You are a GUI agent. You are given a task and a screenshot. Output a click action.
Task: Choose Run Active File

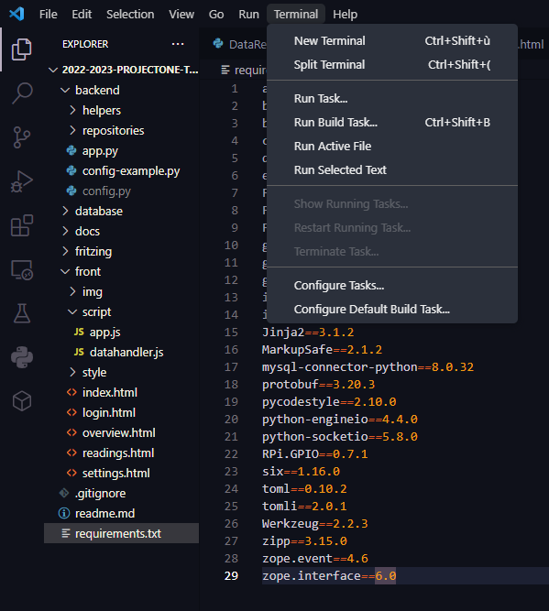(392, 146)
